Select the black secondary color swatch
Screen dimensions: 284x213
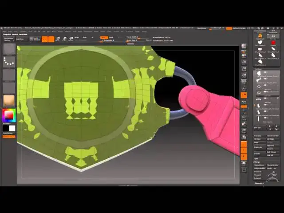pyautogui.click(x=6, y=128)
